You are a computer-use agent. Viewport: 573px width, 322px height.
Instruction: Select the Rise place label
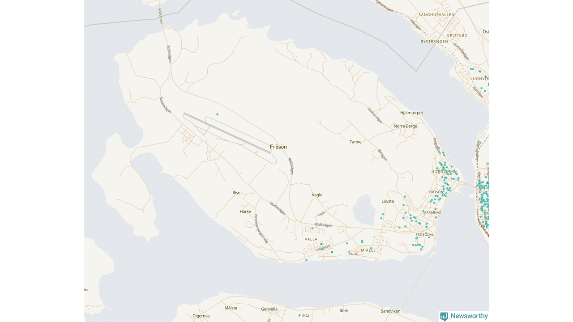coord(236,193)
